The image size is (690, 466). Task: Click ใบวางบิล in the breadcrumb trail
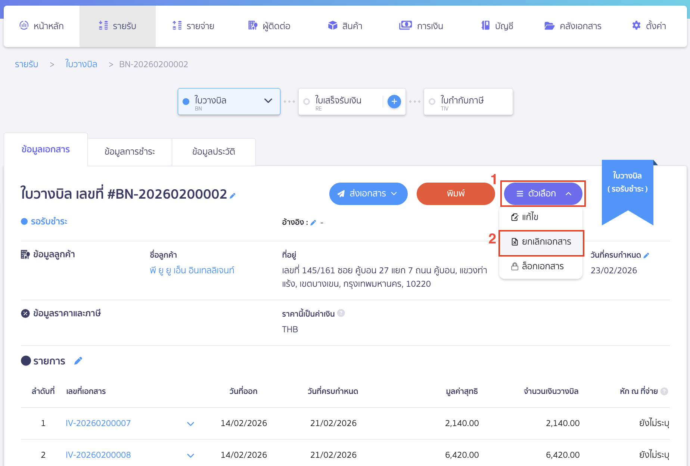[x=81, y=64]
